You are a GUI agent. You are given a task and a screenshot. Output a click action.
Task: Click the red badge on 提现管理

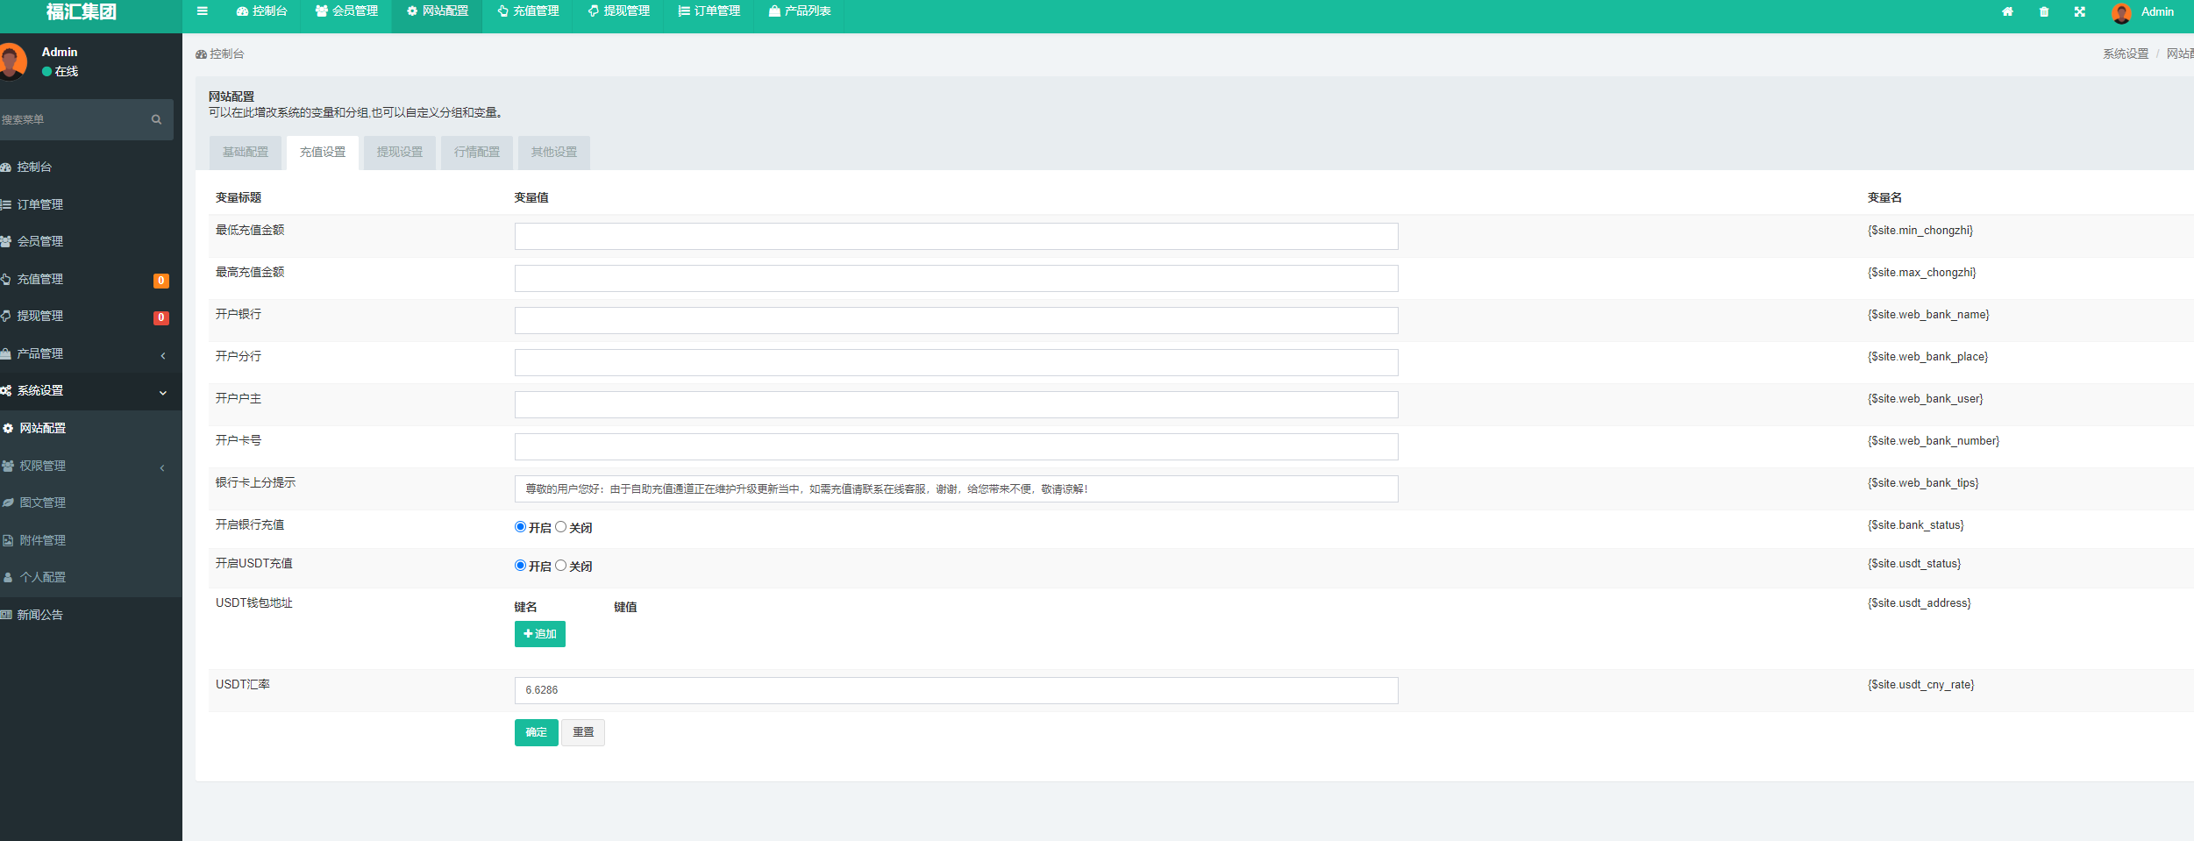[x=161, y=317]
